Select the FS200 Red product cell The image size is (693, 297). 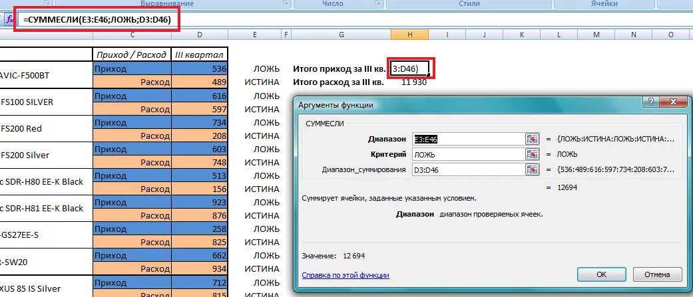point(47,128)
